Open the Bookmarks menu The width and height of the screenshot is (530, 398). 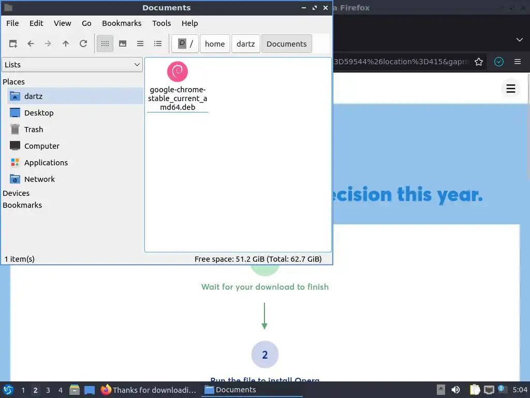tap(122, 23)
